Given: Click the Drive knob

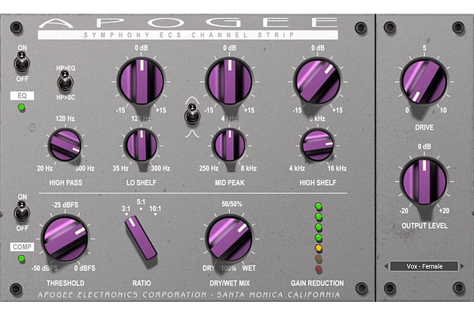Looking at the screenshot, I should pyautogui.click(x=423, y=81).
